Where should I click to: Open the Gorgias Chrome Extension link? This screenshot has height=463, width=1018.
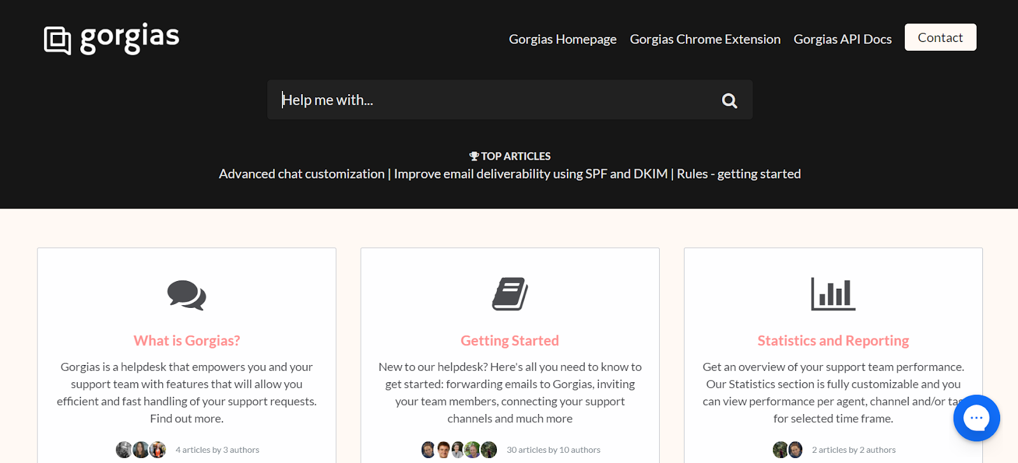[705, 39]
